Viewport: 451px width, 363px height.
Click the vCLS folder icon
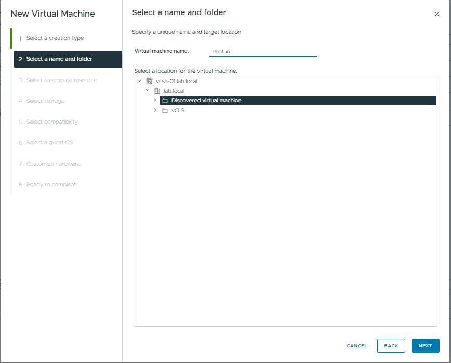165,110
